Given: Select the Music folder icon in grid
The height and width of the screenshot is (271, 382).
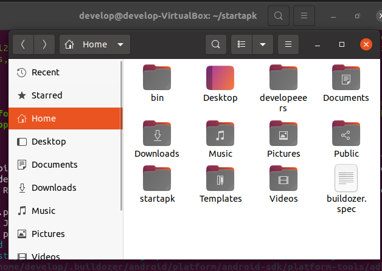Looking at the screenshot, I should tap(220, 133).
